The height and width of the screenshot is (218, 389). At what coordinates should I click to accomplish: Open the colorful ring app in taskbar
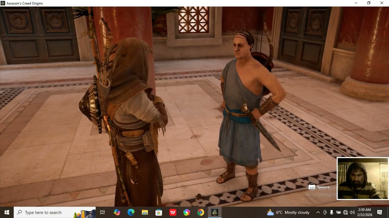[187, 212]
